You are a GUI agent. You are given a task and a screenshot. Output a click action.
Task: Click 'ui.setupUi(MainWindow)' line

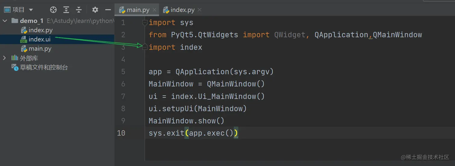[198, 108]
